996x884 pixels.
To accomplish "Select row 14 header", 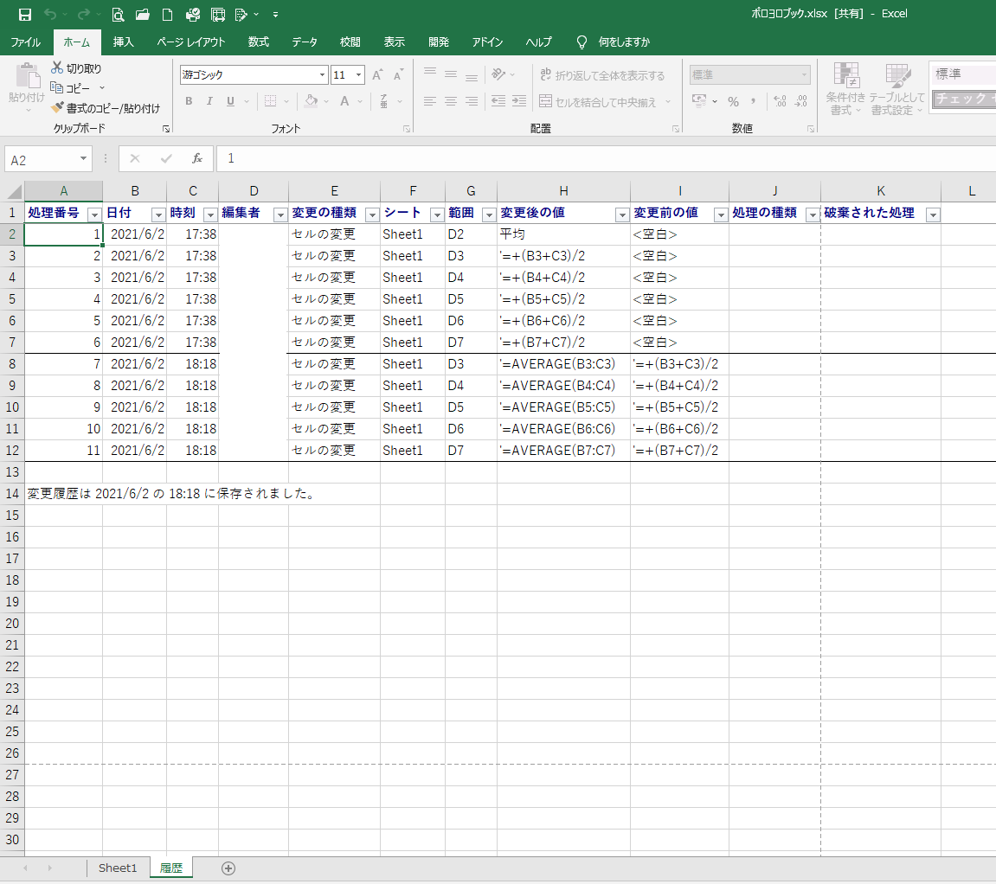I will 12,493.
